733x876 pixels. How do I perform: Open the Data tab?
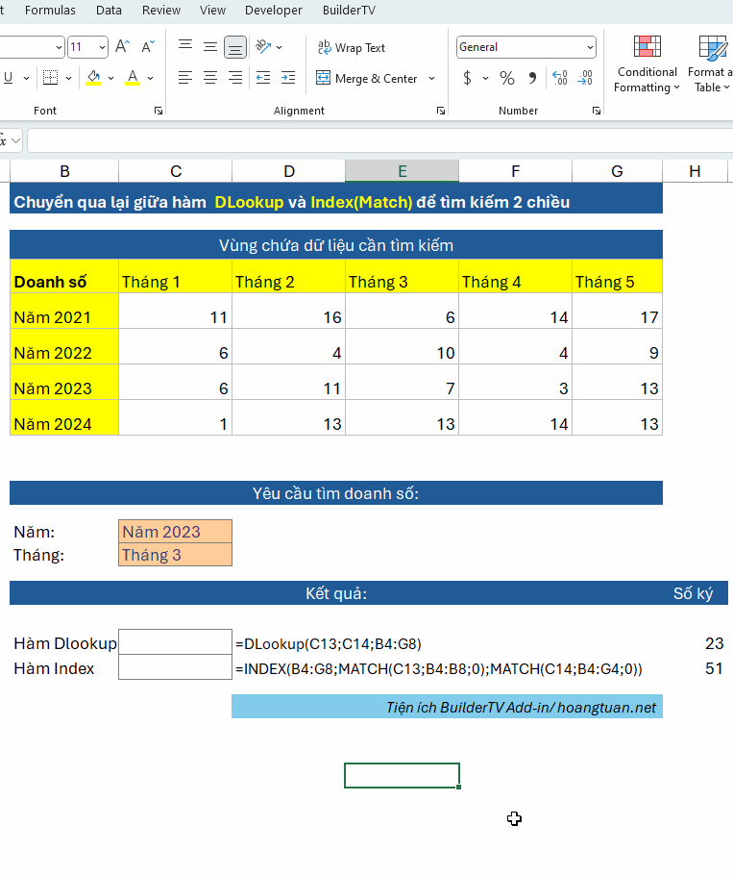pyautogui.click(x=109, y=10)
